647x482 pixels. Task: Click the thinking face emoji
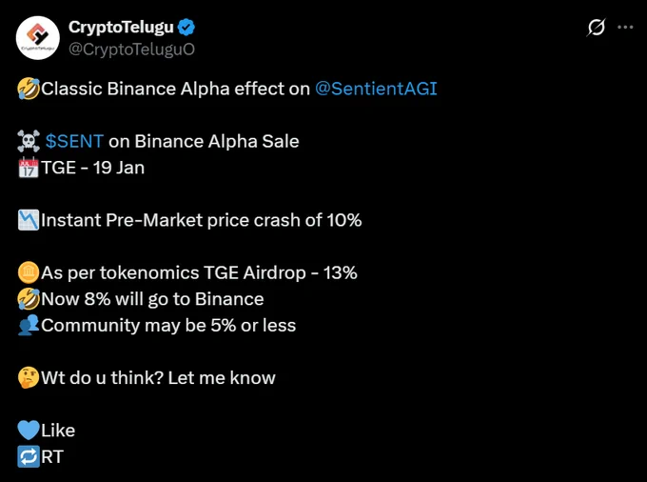pyautogui.click(x=29, y=378)
